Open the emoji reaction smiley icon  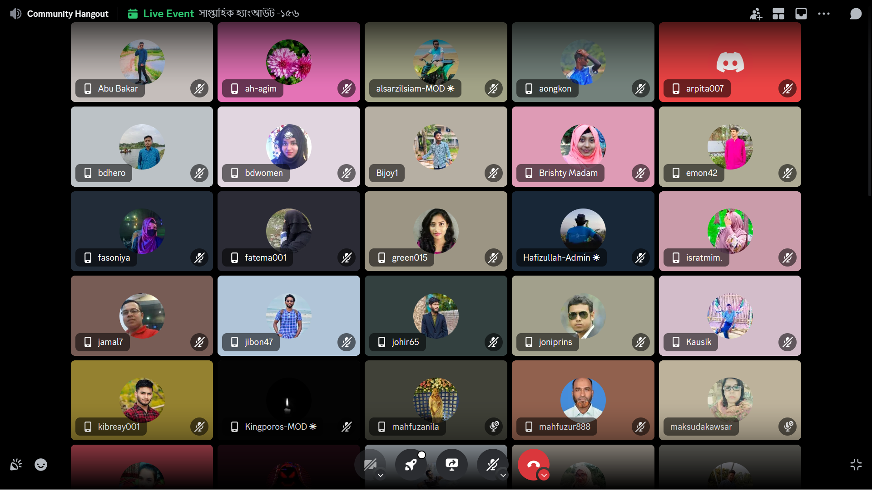coord(41,465)
